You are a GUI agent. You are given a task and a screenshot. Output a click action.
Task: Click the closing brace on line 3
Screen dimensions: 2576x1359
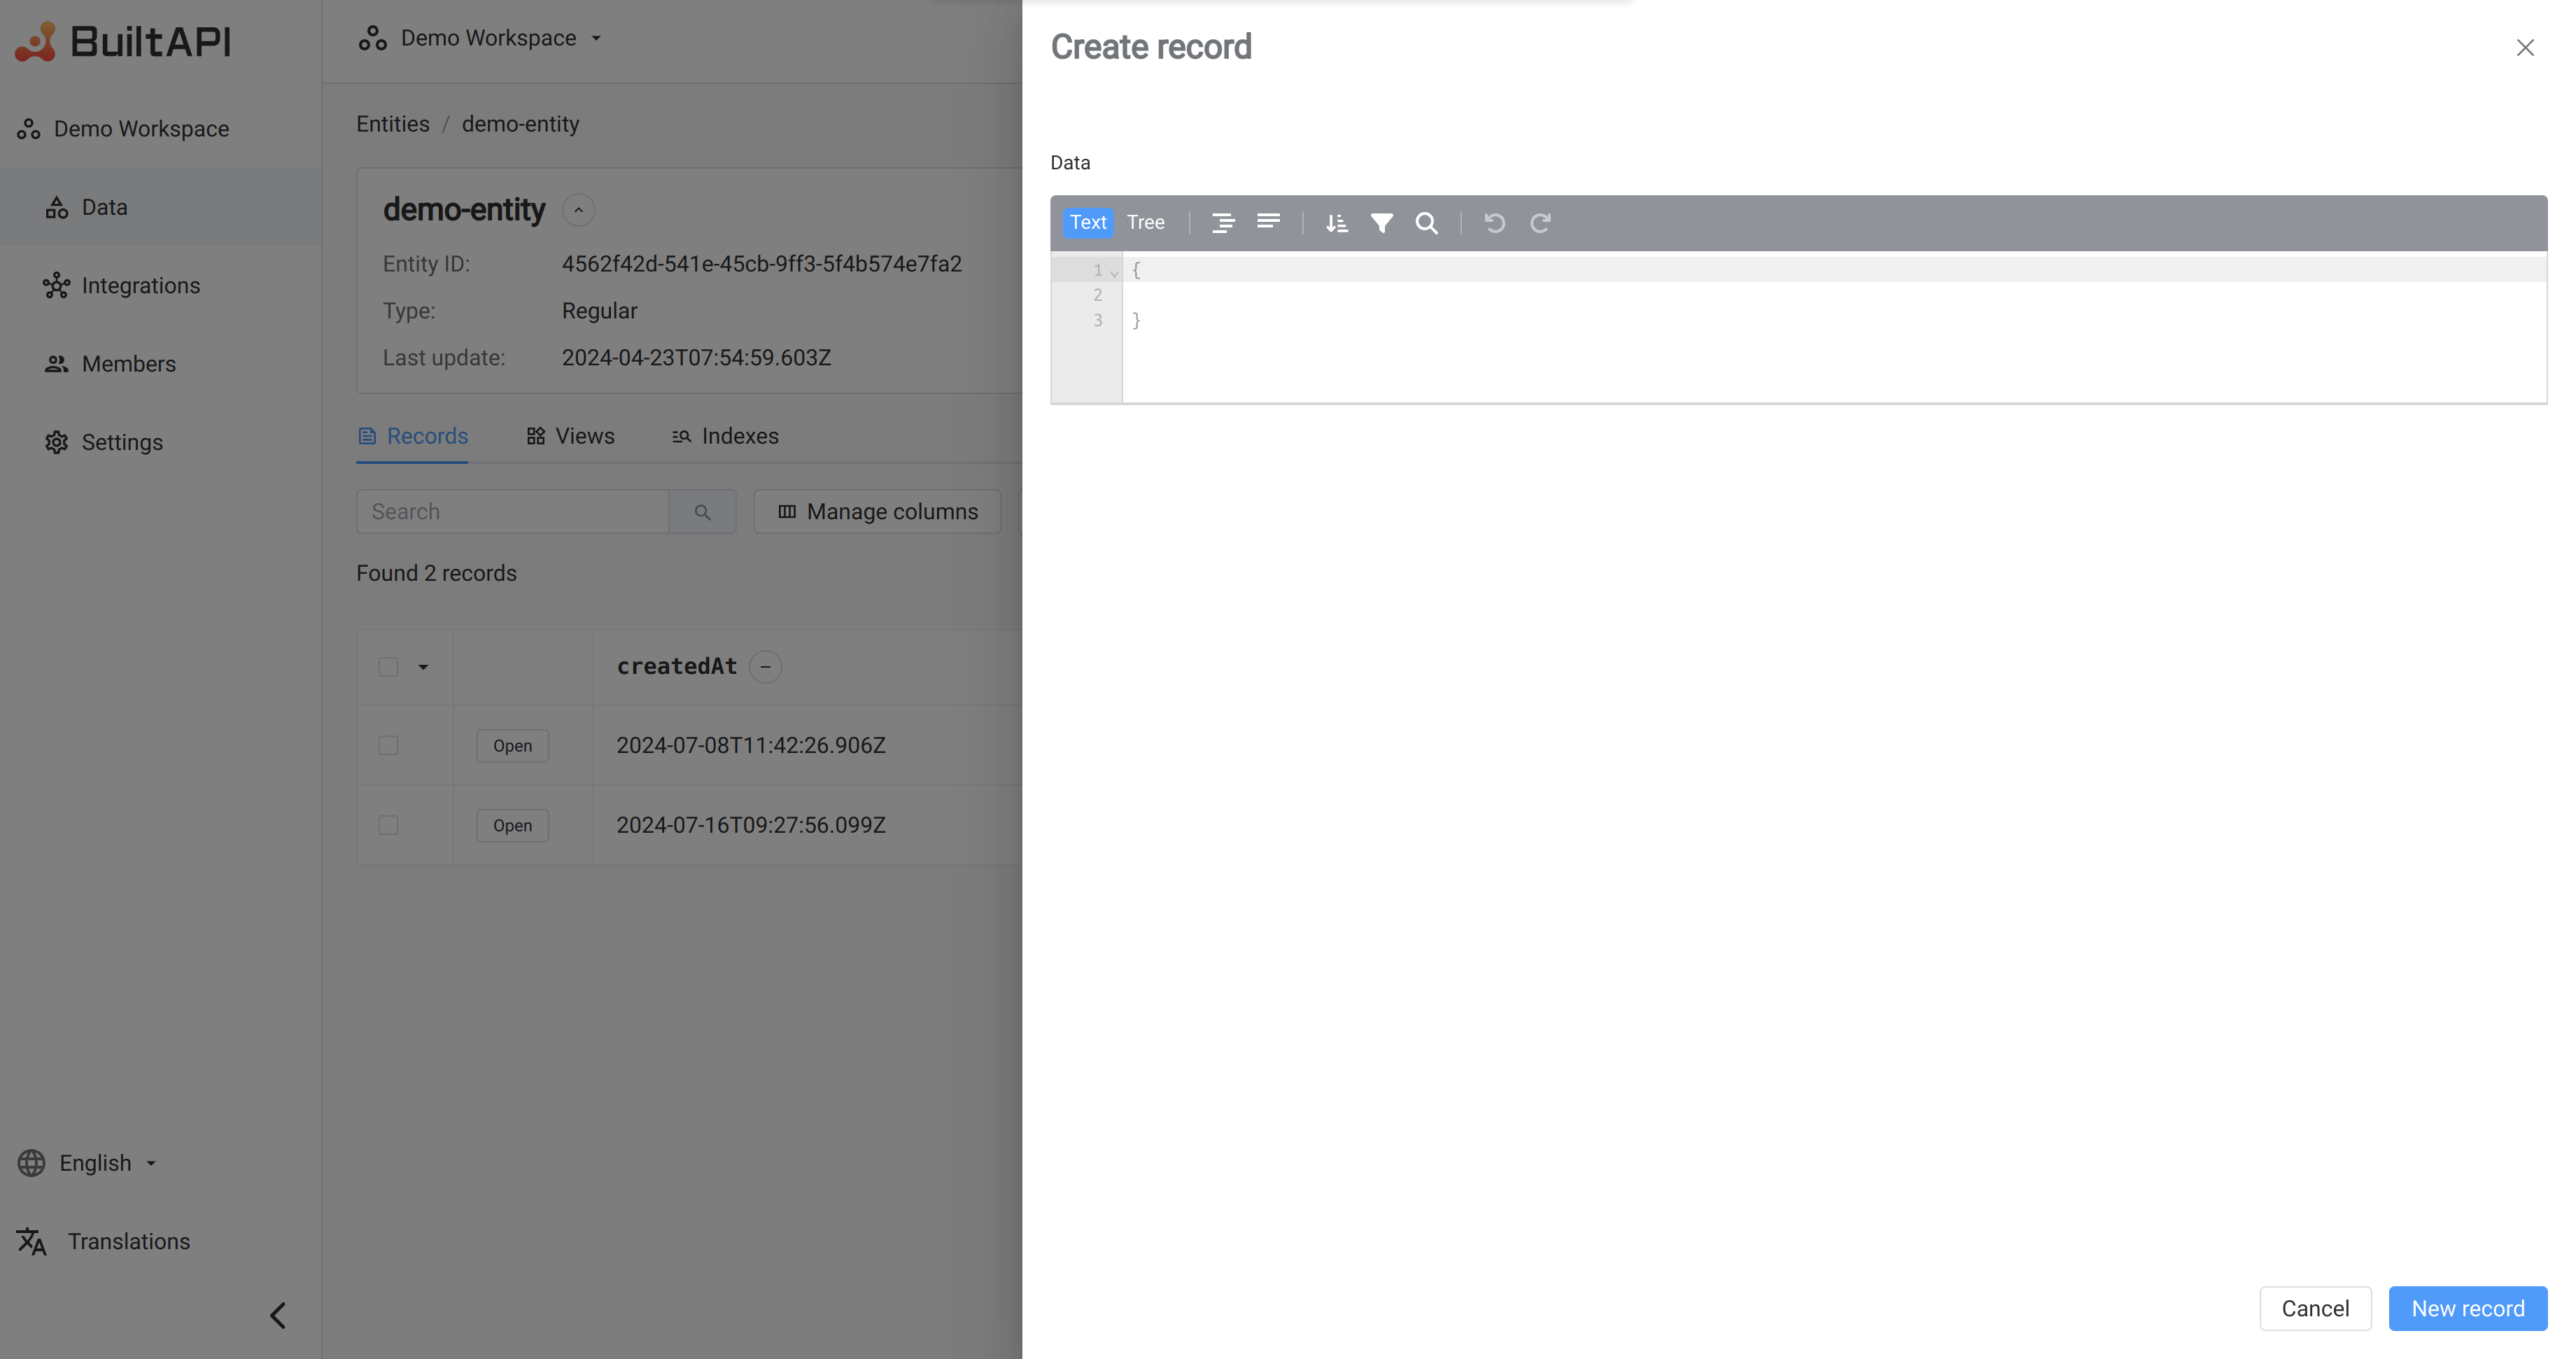(1136, 320)
